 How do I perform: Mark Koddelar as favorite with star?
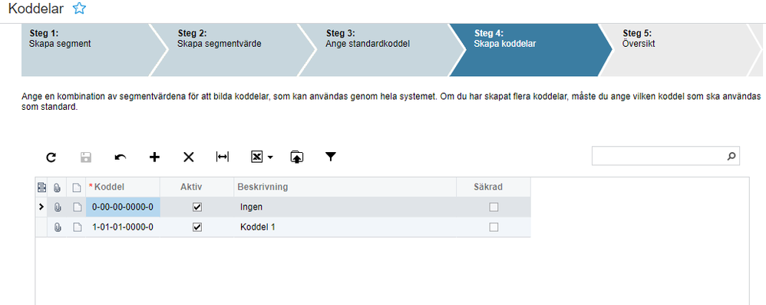tap(78, 8)
